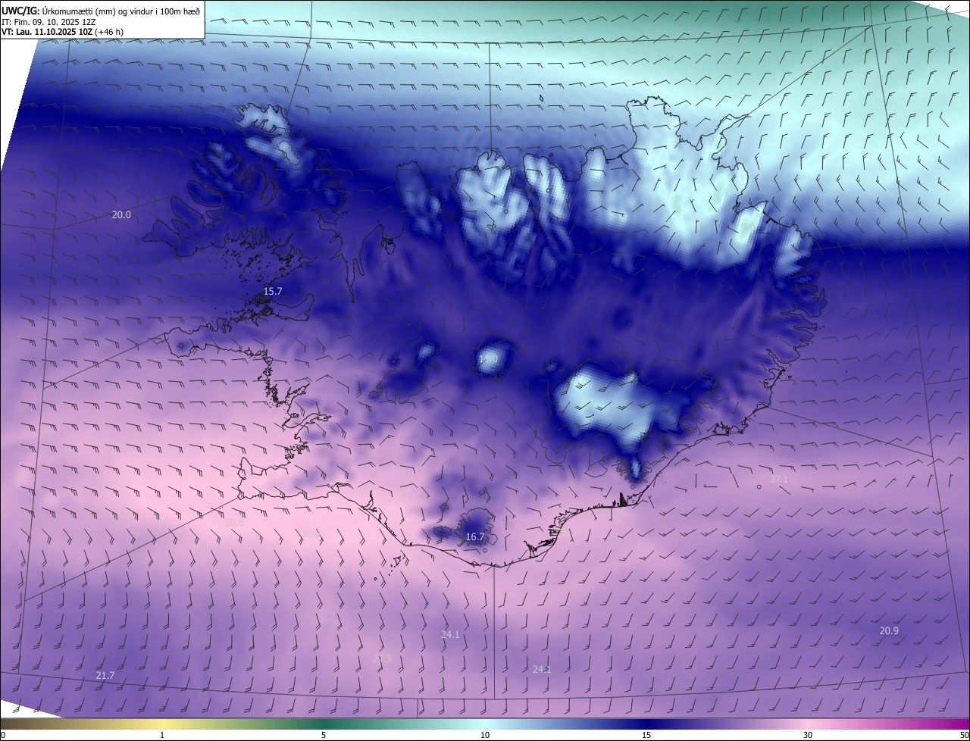The height and width of the screenshot is (741, 970).
Task: Click the 16.7 value label on the map
Action: tap(475, 537)
